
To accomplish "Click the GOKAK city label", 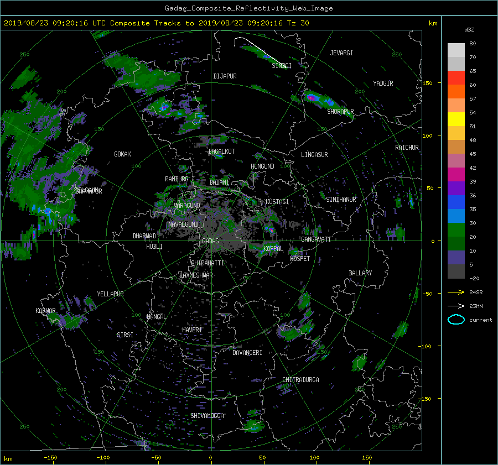I will tap(122, 154).
